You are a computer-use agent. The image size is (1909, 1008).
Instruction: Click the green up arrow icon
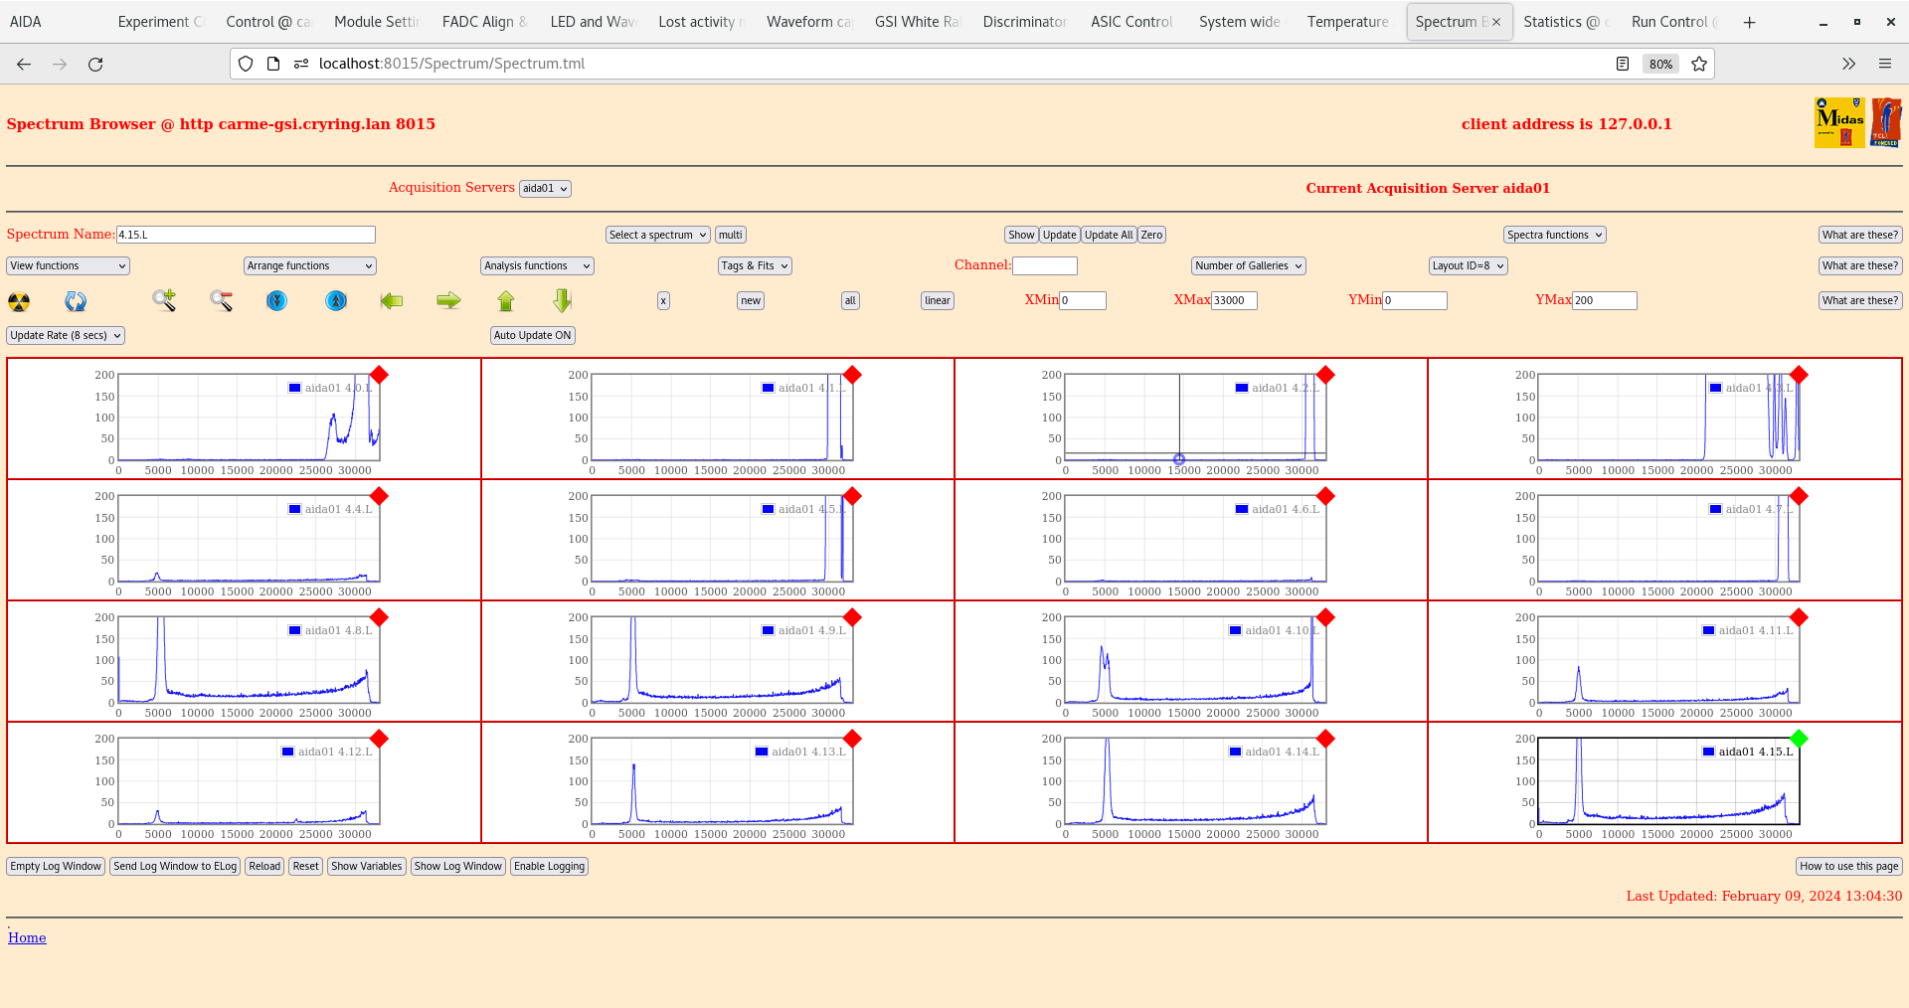point(506,300)
